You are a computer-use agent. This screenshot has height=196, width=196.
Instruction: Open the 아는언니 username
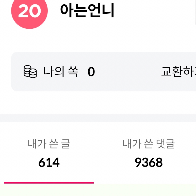87,11
